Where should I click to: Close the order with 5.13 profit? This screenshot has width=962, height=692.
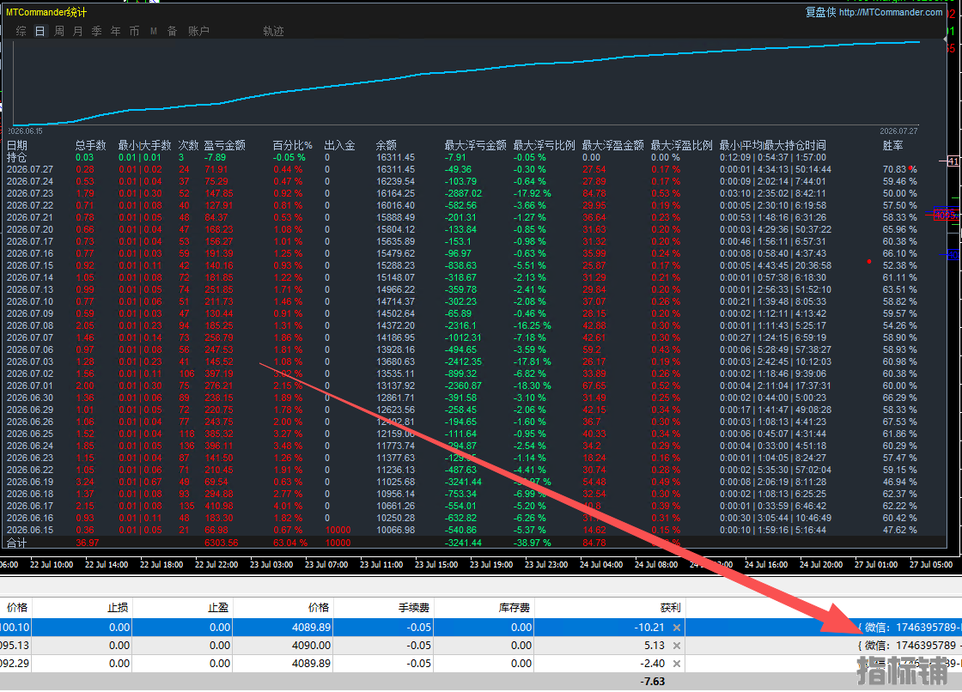tap(676, 646)
